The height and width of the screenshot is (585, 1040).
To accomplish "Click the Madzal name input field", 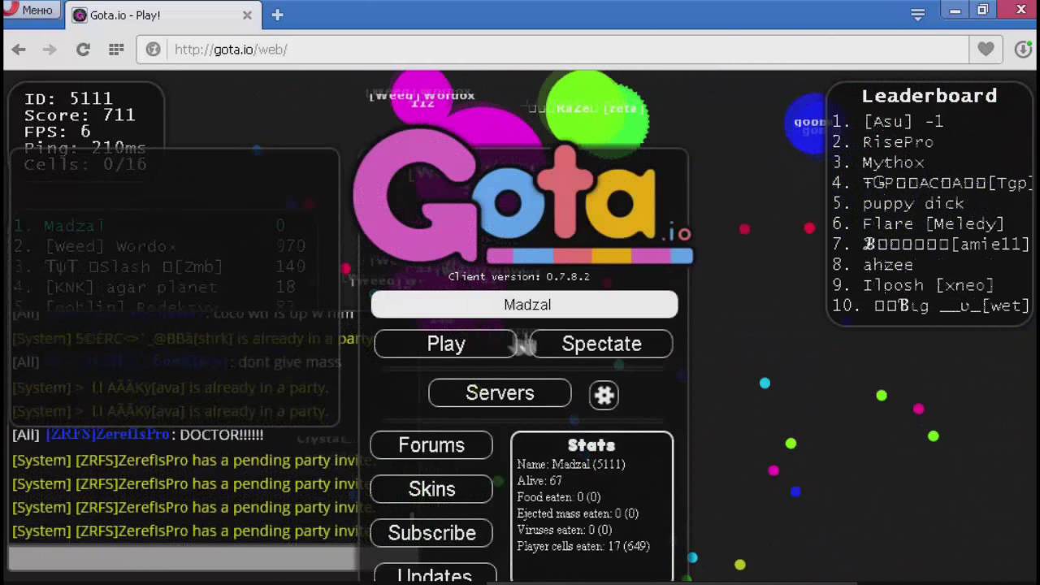I will click(x=524, y=305).
